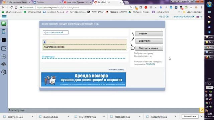Click the подготовка номера status field
Image resolution: width=214 pixels, height=120 pixels.
point(85,47)
